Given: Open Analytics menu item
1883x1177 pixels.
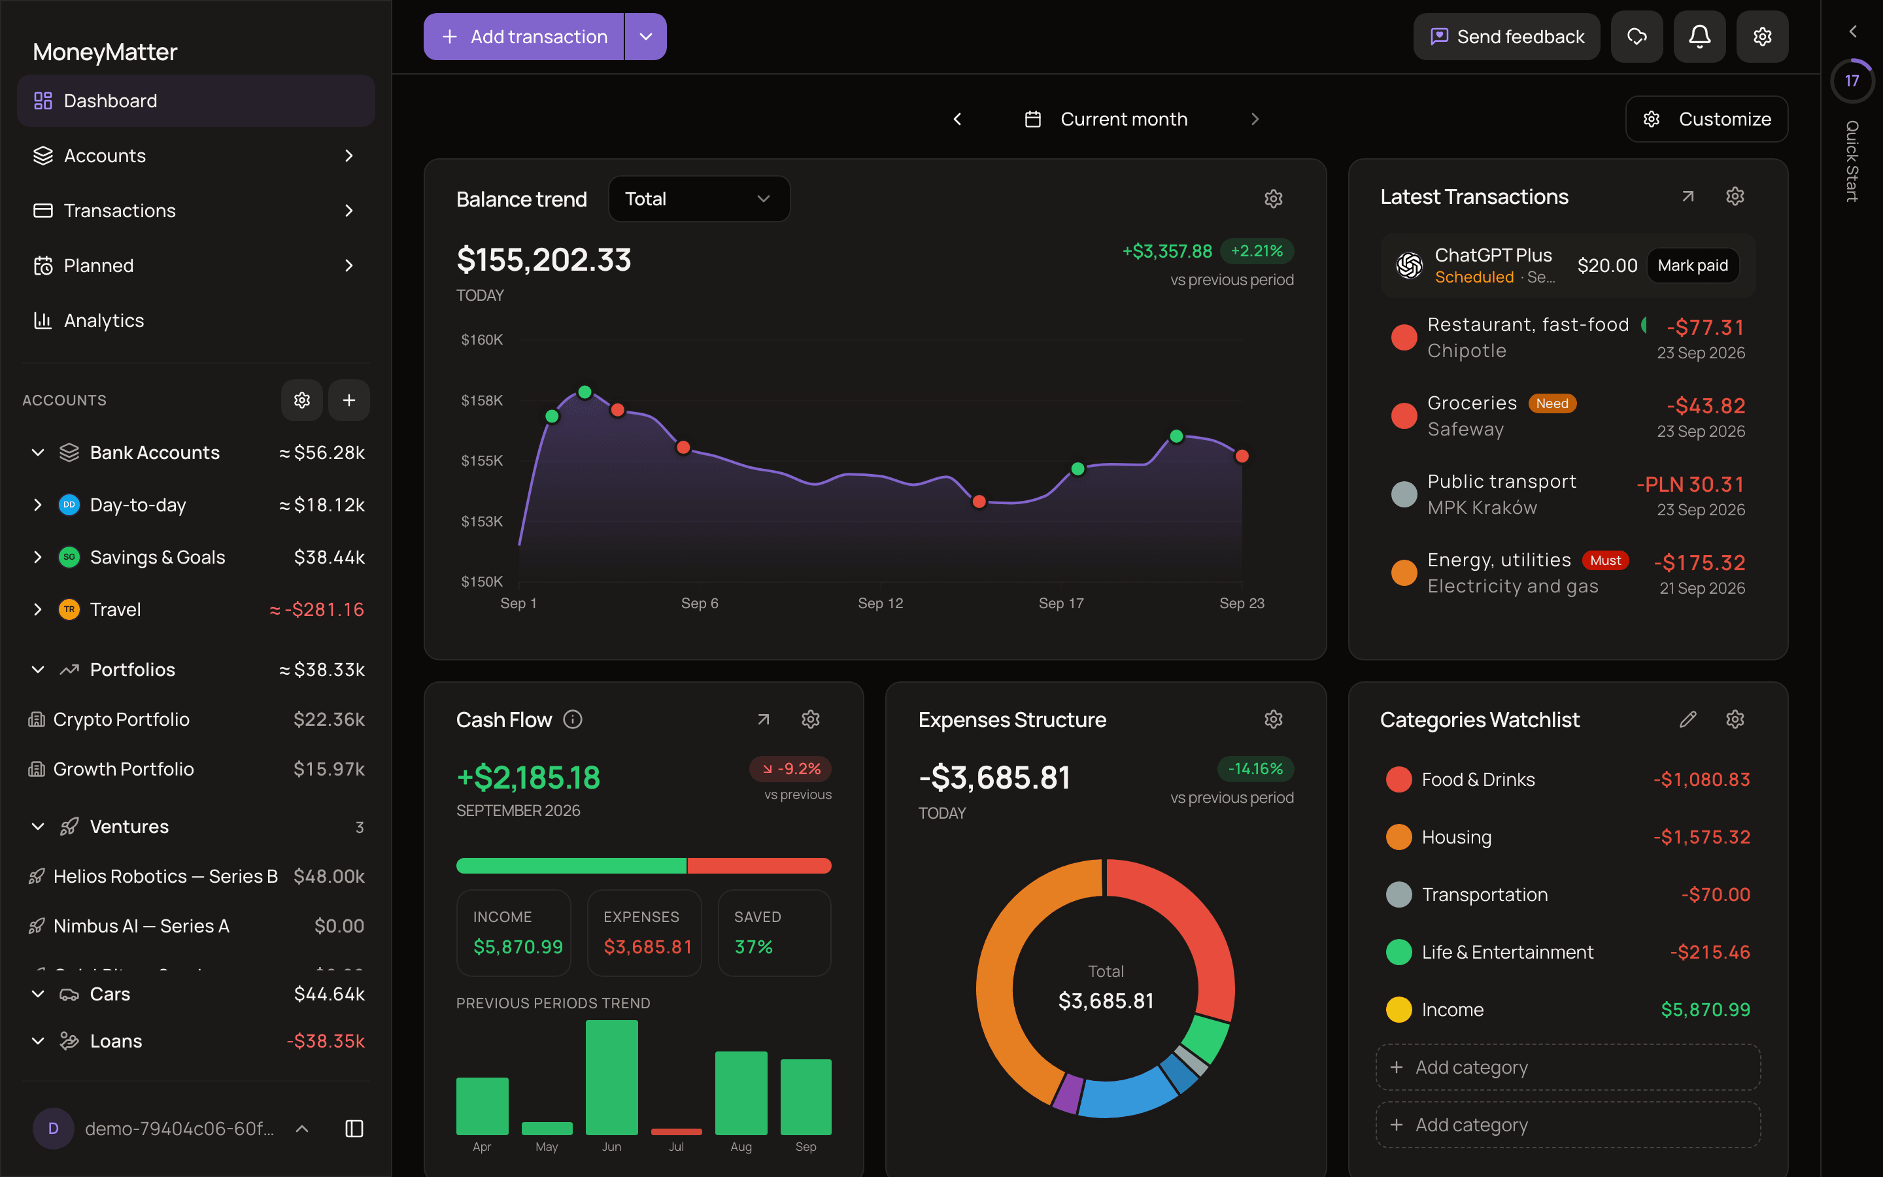Looking at the screenshot, I should [196, 320].
